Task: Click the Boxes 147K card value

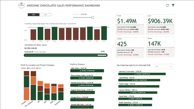Action: click(x=154, y=44)
